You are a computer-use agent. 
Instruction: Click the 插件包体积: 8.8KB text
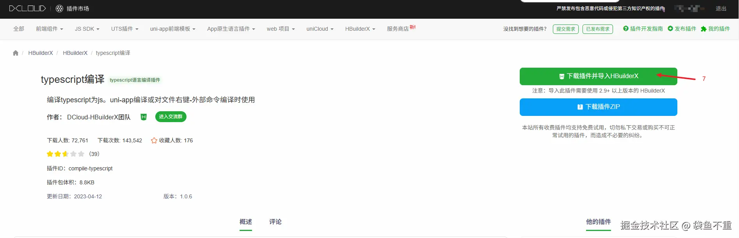71,182
